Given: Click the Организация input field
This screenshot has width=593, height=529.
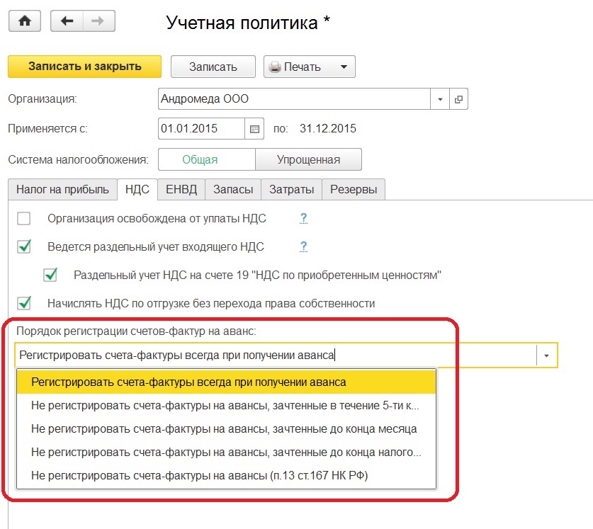Looking at the screenshot, I should pos(294,99).
